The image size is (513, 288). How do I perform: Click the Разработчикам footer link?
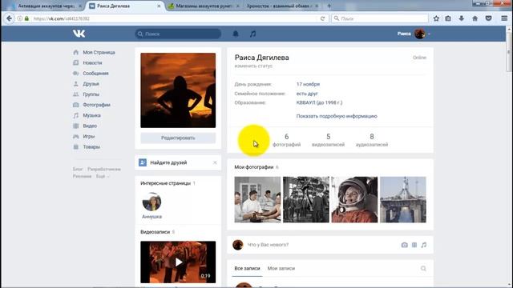point(104,169)
